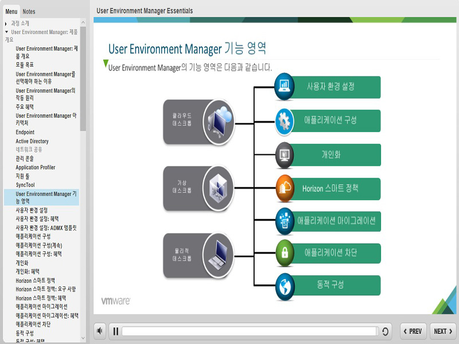Click the menu scrollbar up arrow
Image resolution: width=459 pixels, height=344 pixels.
(x=83, y=22)
